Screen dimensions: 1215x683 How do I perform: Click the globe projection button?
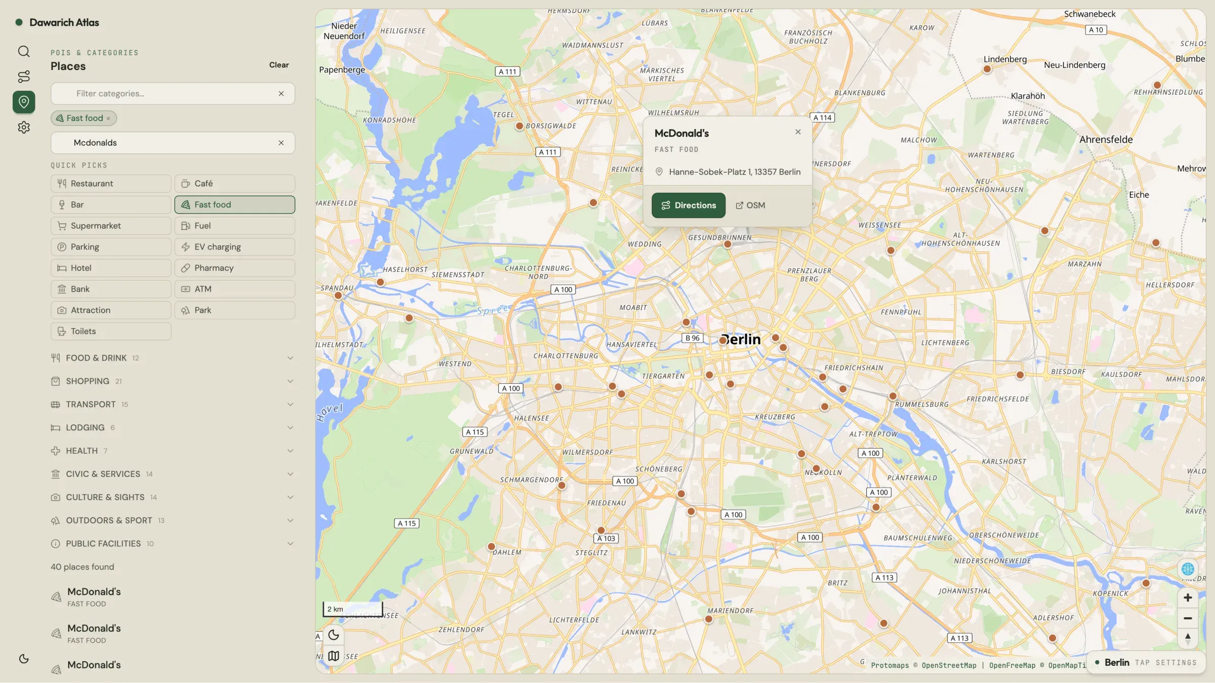coord(1188,569)
